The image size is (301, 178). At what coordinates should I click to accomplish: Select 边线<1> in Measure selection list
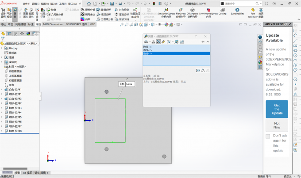[x=177, y=47]
